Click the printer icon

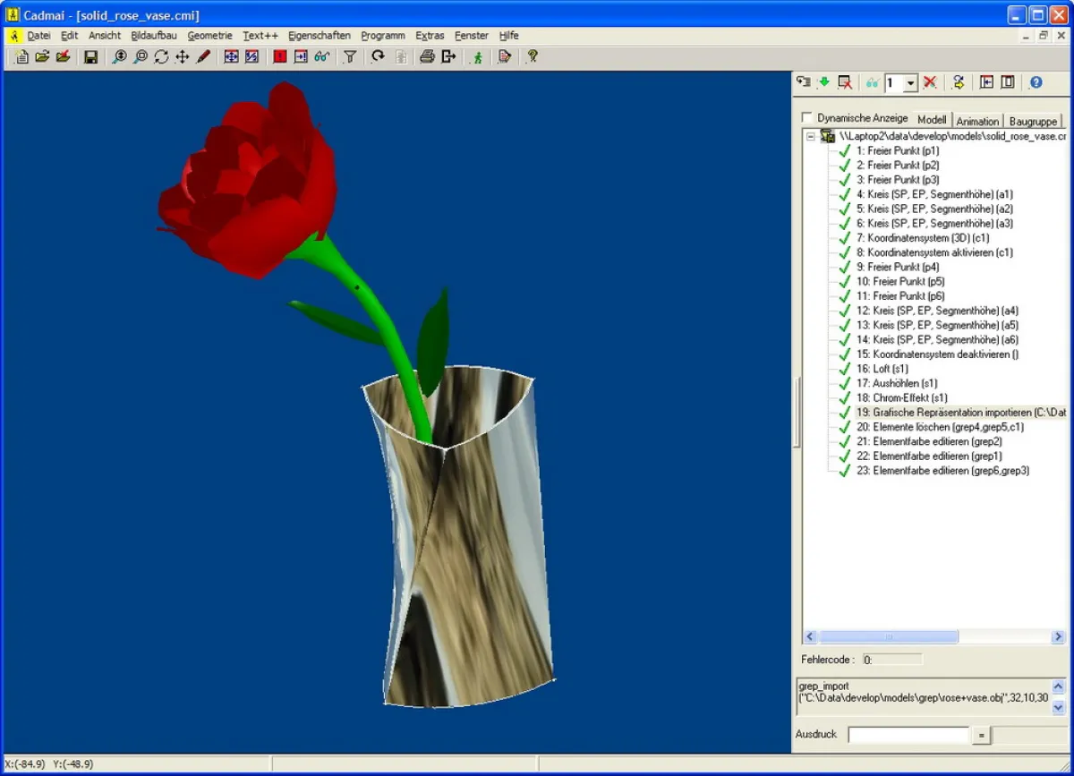coord(427,56)
